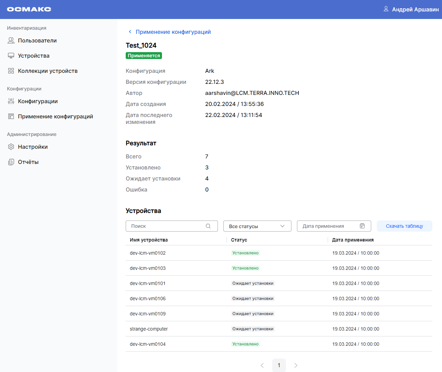
Task: Open the Дата применения date picker
Action: tap(328, 226)
